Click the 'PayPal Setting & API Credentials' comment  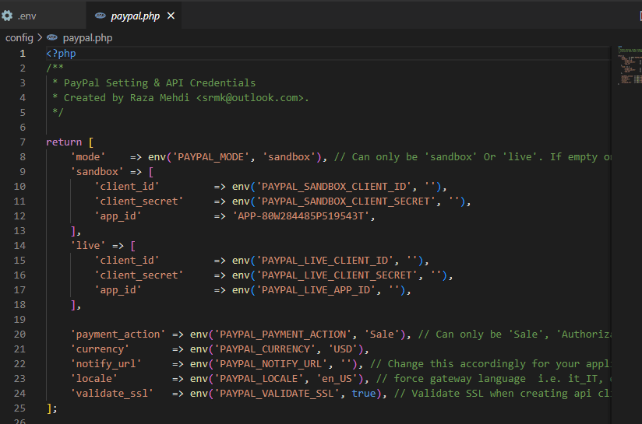[x=160, y=83]
